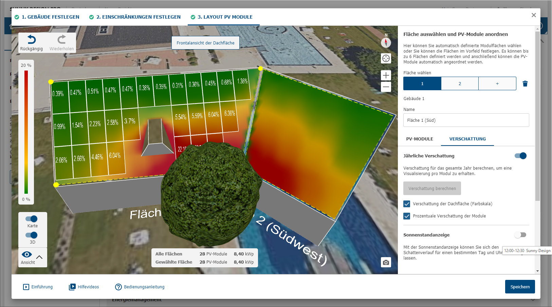Recenter the view with the crosshair icon
This screenshot has width=552, height=307.
click(386, 58)
